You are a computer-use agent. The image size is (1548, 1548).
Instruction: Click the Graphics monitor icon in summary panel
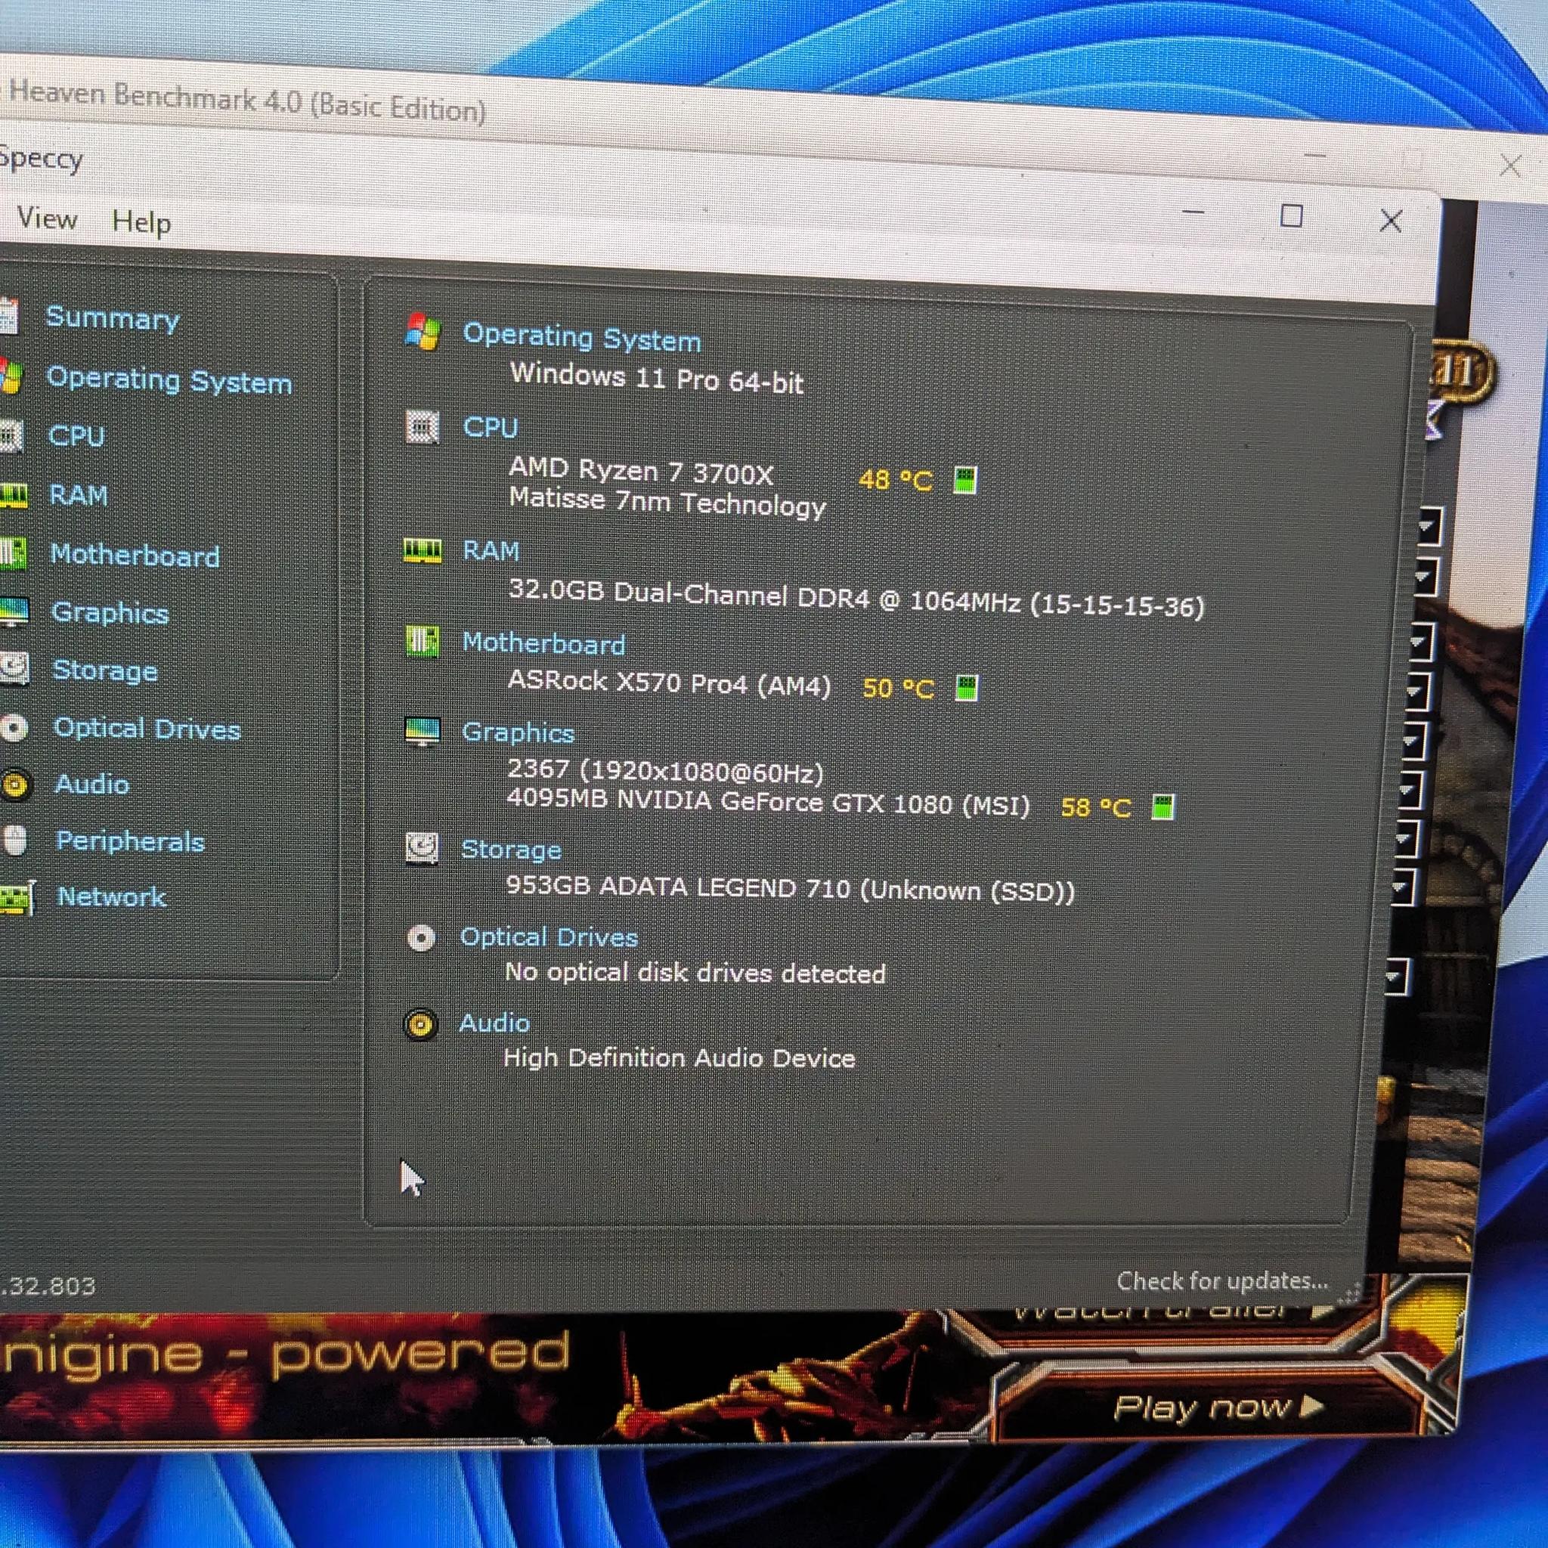pyautogui.click(x=423, y=732)
